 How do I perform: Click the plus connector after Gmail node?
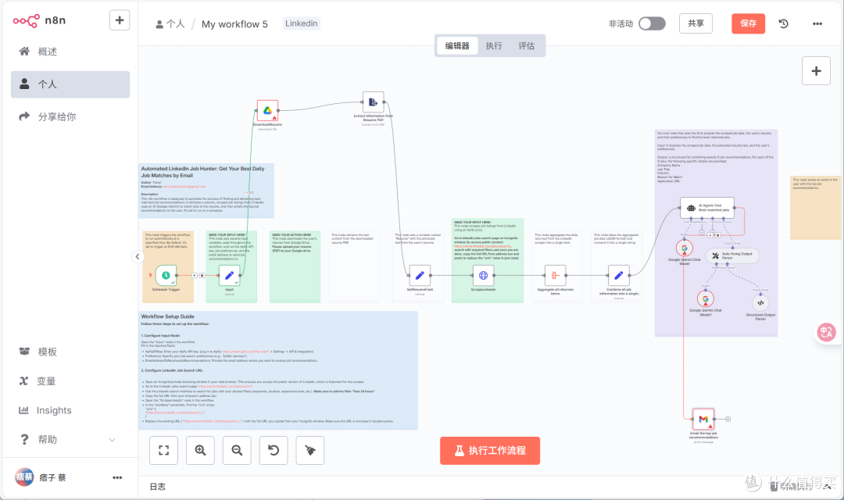[x=728, y=420]
